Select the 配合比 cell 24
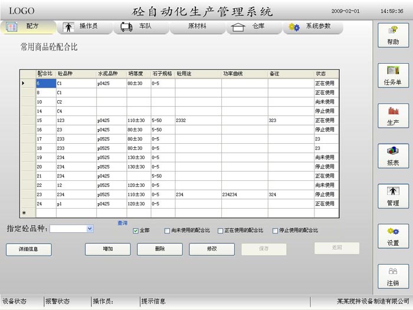Image resolution: width=413 pixels, height=310 pixels. coord(46,204)
